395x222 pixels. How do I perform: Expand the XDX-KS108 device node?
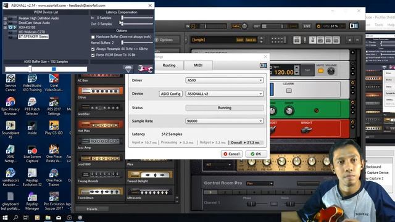(x=5, y=27)
